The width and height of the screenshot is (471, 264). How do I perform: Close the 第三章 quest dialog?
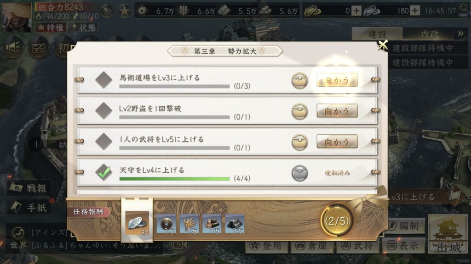[x=383, y=45]
